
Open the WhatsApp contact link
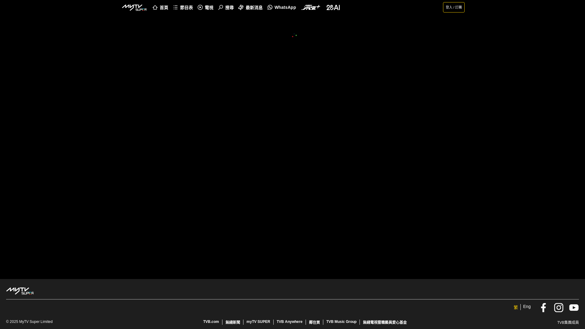[x=282, y=7]
